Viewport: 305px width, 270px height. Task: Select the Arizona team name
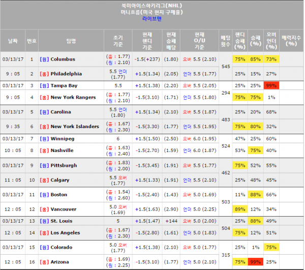click(59, 262)
